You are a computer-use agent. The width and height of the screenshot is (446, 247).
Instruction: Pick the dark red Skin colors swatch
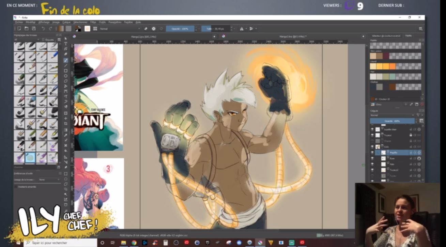click(386, 56)
